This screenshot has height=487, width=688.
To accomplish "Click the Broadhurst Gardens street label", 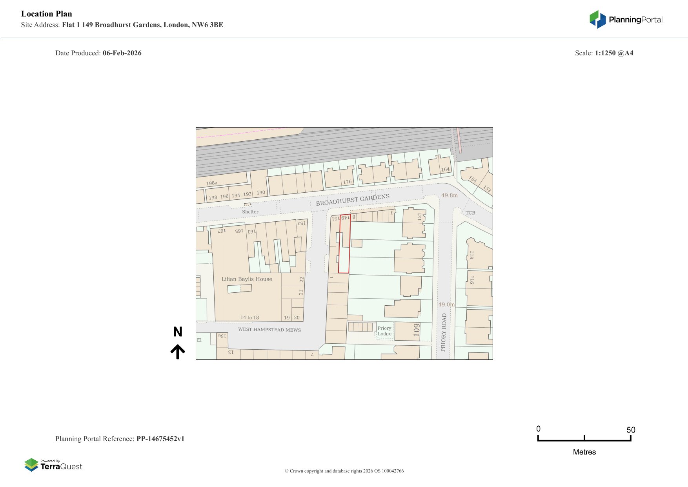I will pyautogui.click(x=353, y=200).
